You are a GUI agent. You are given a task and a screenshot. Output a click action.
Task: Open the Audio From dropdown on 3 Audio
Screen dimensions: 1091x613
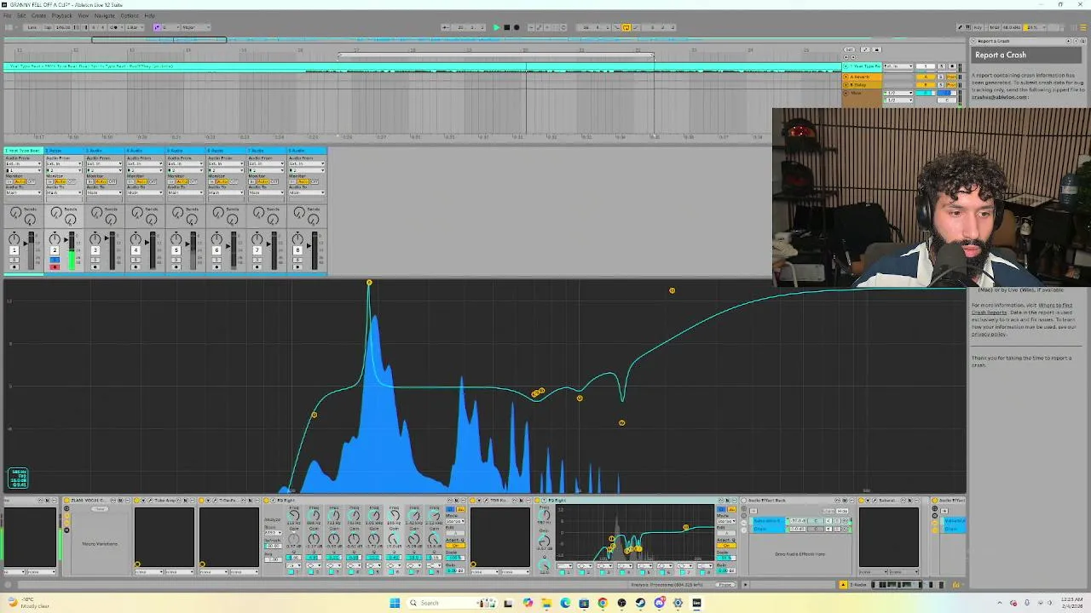[x=104, y=163]
